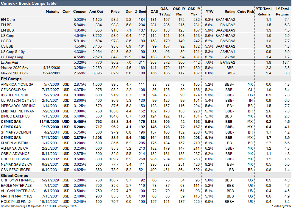Click the CENCOSUD SA country risk CL
This screenshot has height=210, width=292.
click(250, 90)
